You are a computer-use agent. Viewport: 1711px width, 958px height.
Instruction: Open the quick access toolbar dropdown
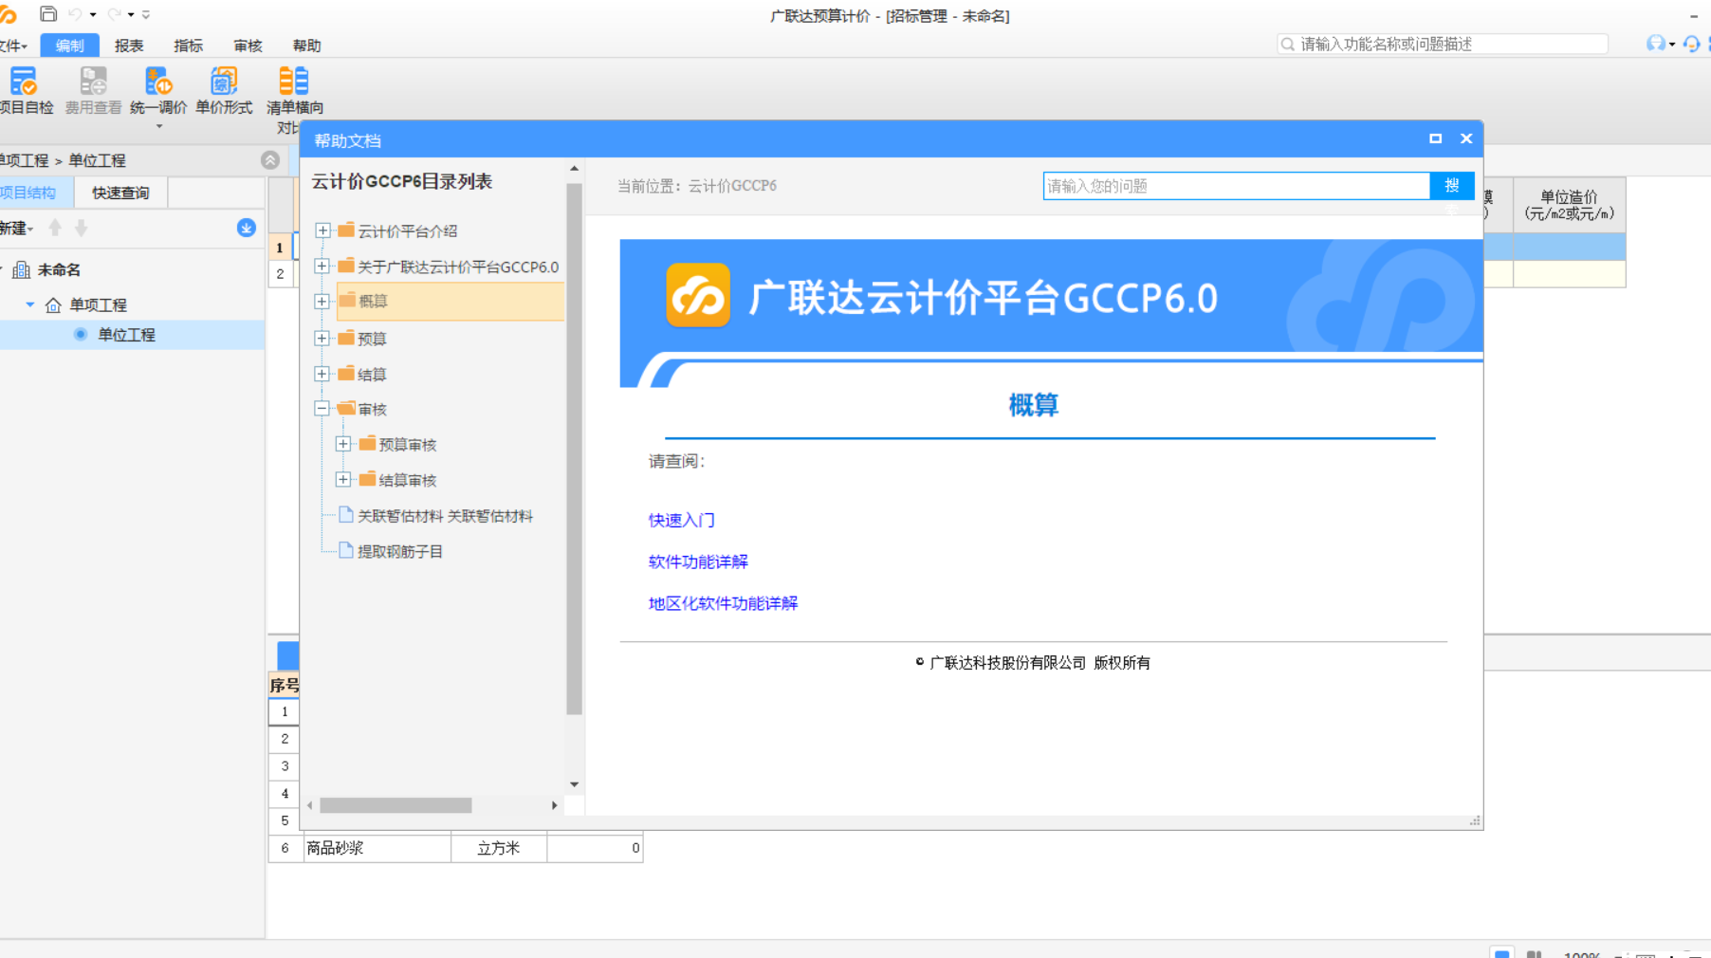point(146,14)
